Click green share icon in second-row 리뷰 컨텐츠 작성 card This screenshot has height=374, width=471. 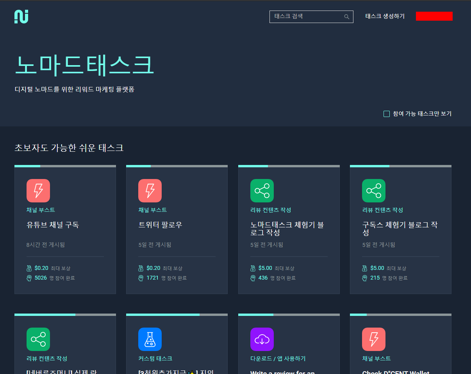(38, 339)
